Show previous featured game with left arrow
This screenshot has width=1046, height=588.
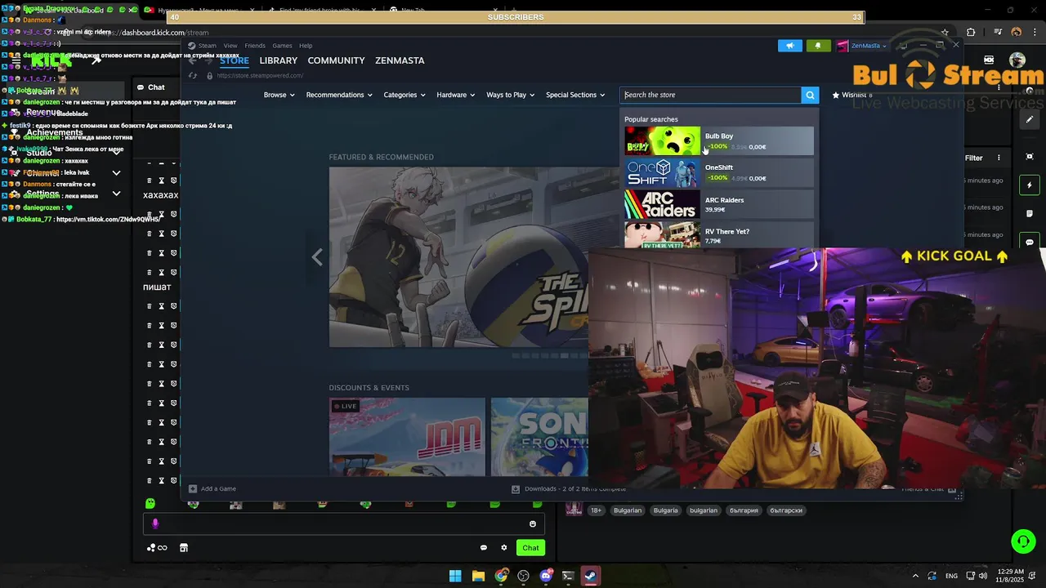317,257
